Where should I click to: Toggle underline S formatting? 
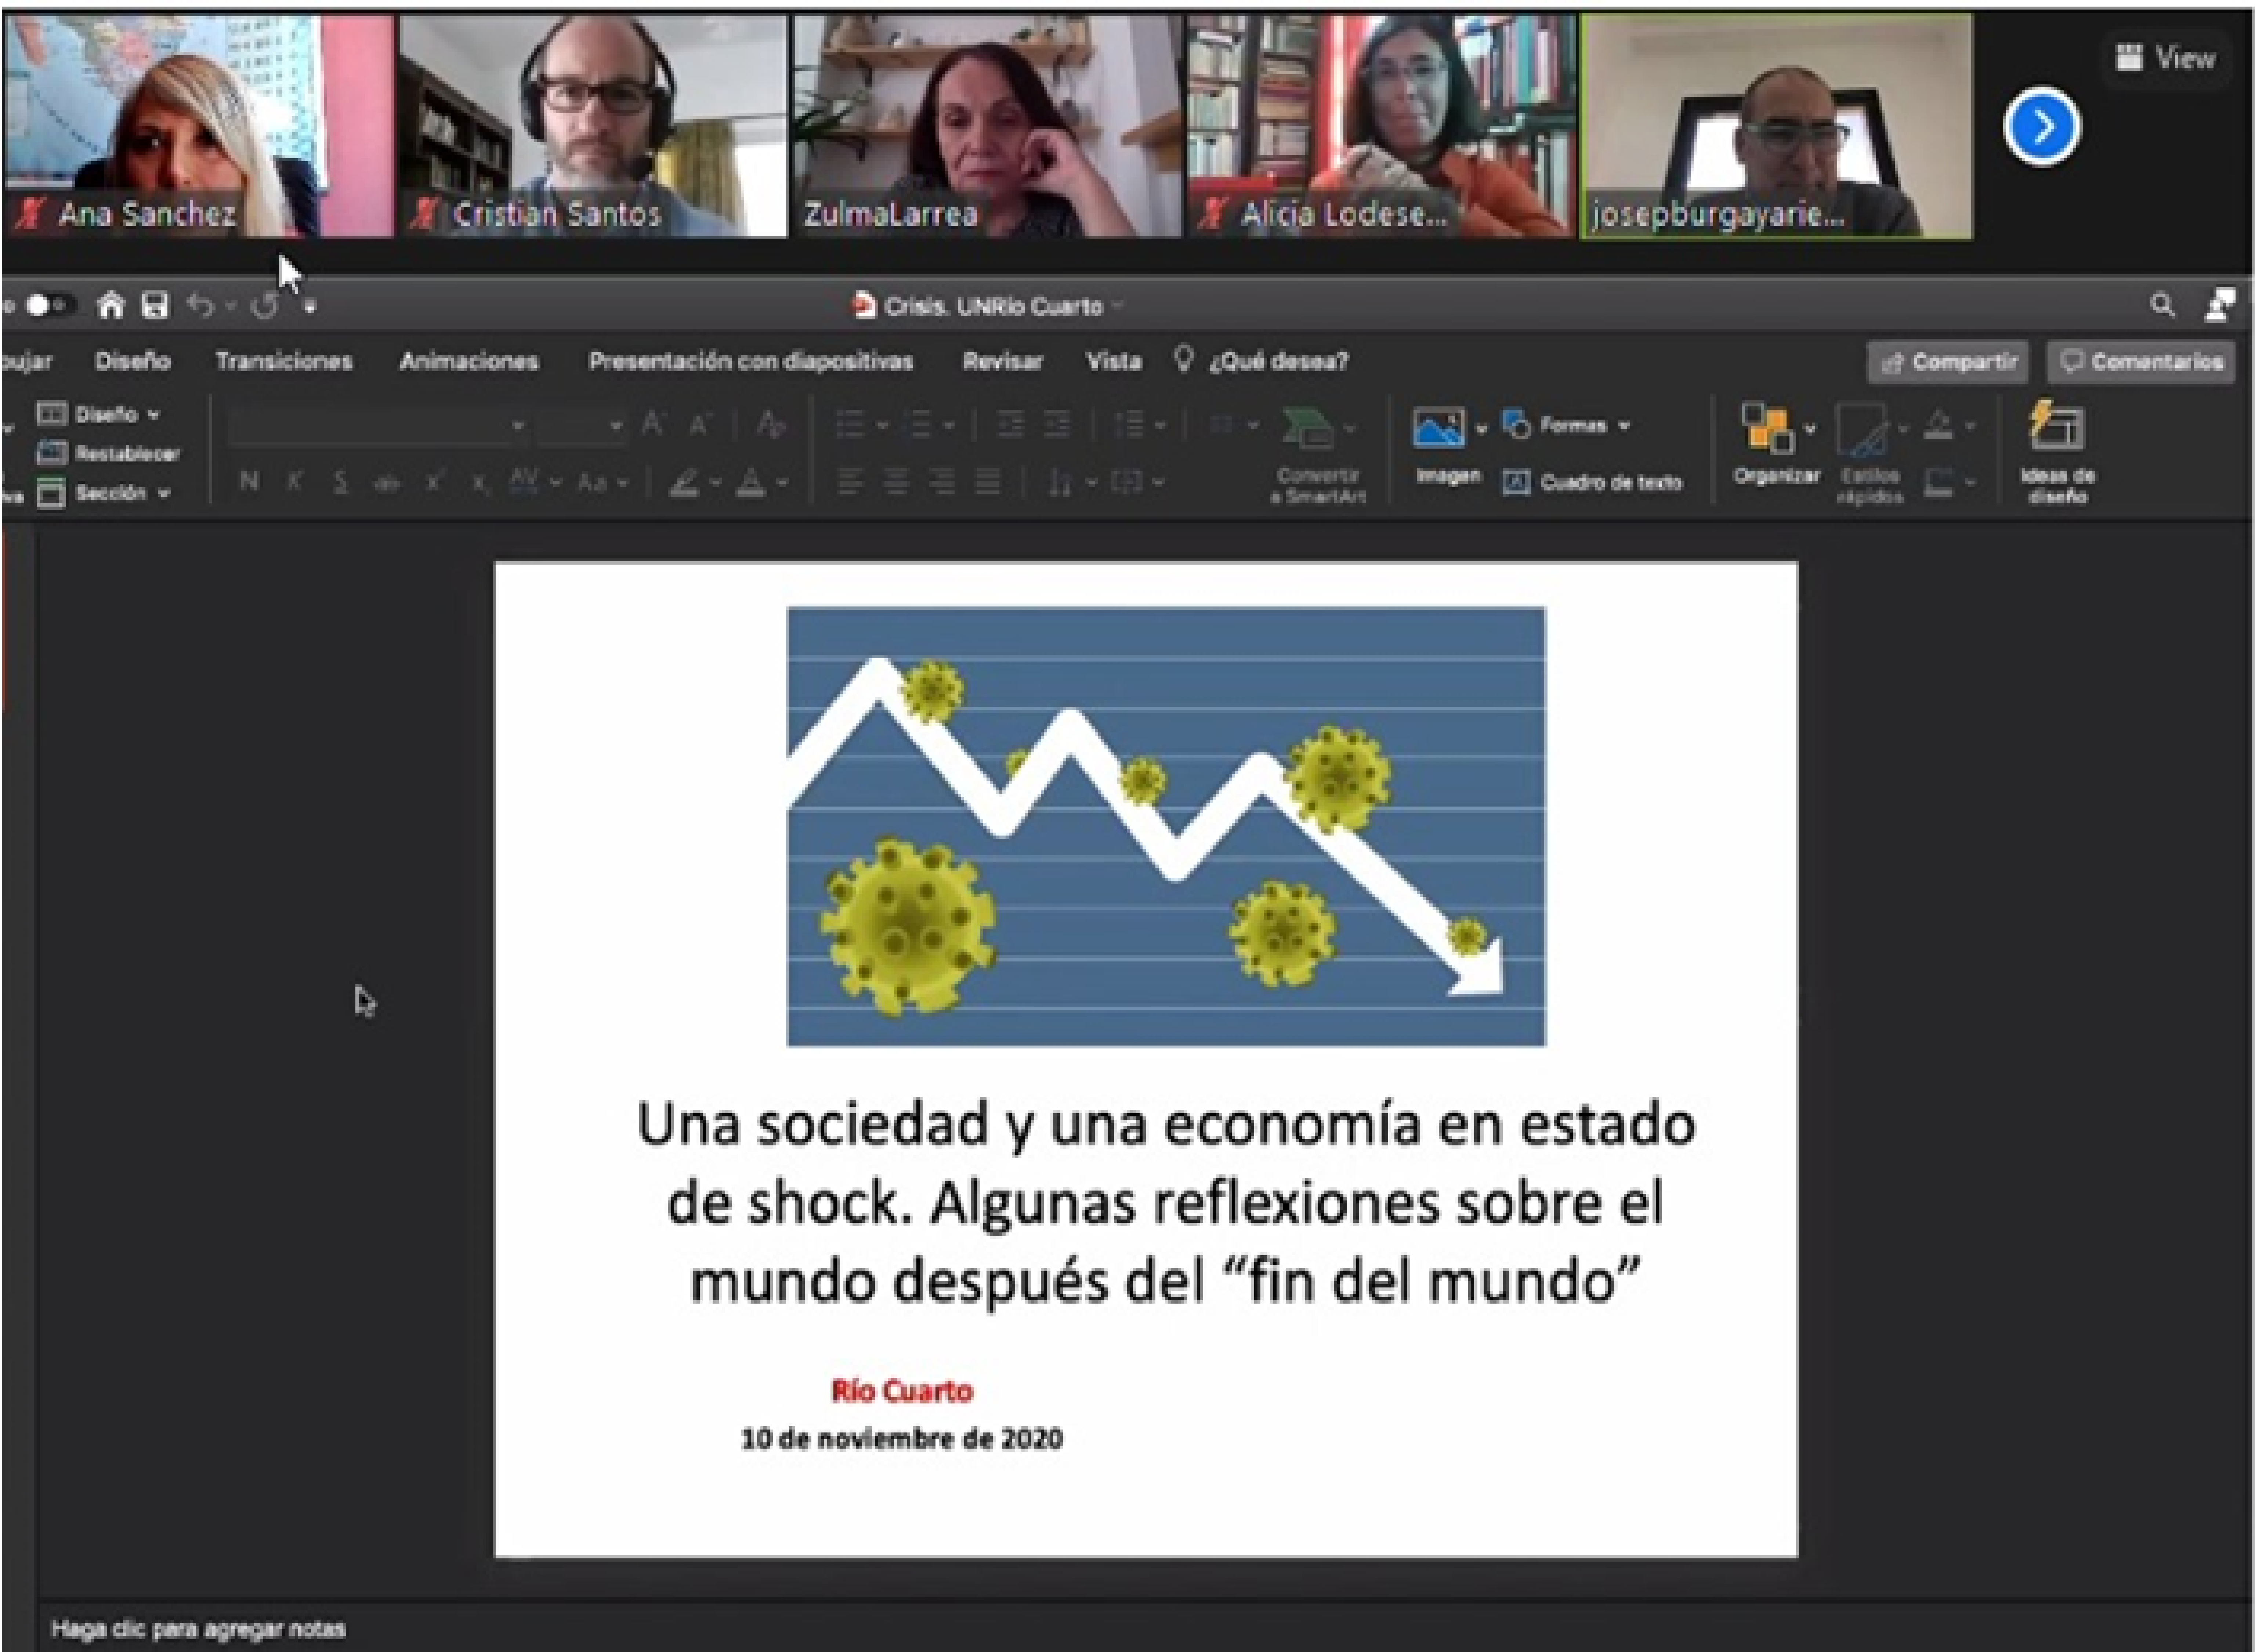coord(340,482)
